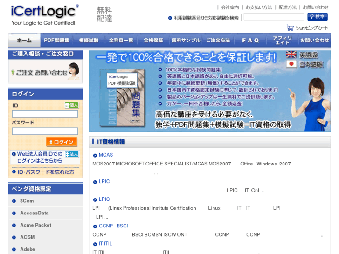This screenshot has width=339, height=254.
Task: Click the blue 法人 badge icon
Action: pyautogui.click(x=72, y=154)
